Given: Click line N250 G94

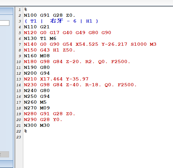Looking at the screenshot, I should pyautogui.click(x=37, y=97).
